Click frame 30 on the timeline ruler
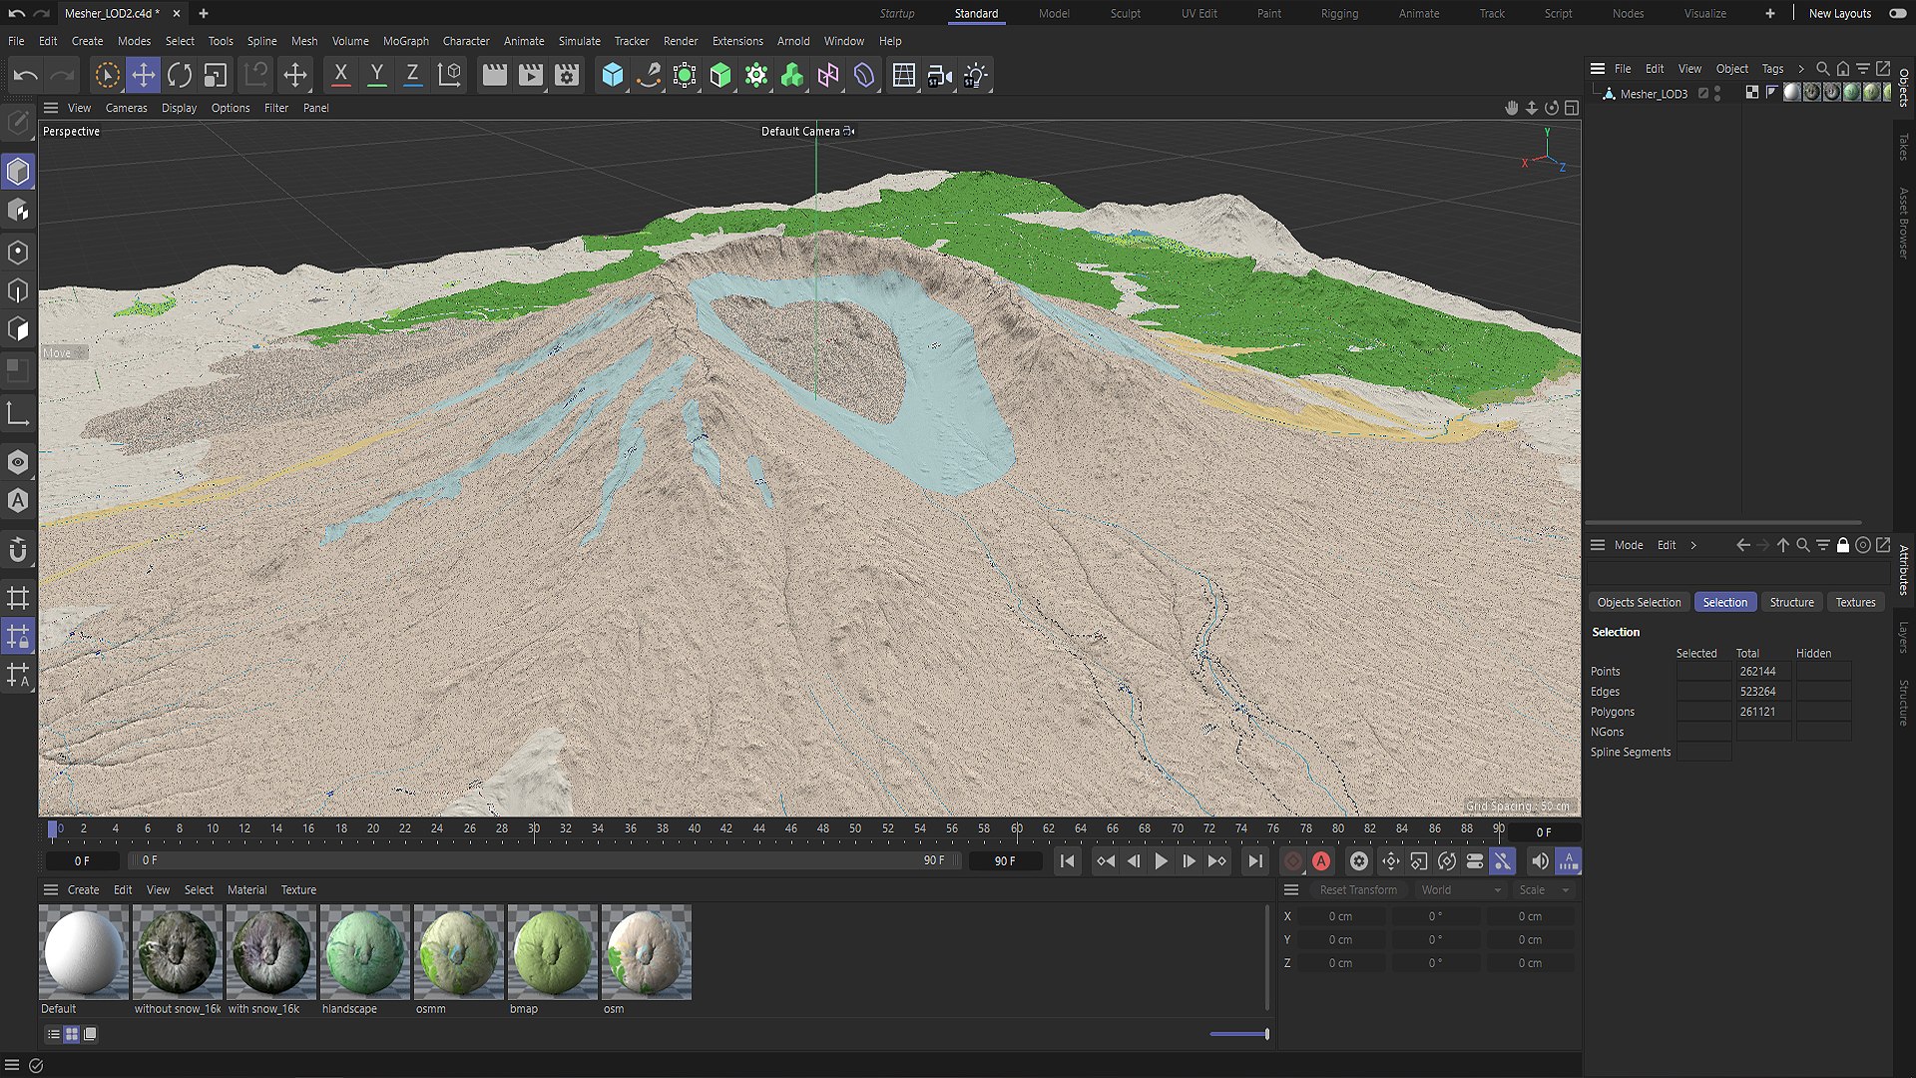This screenshot has height=1078, width=1916. tap(534, 829)
